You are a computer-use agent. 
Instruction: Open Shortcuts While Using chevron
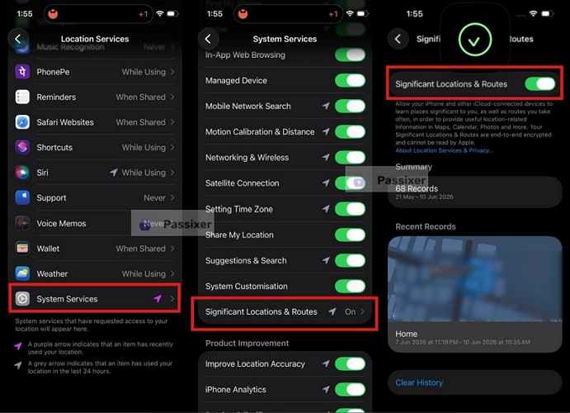[x=172, y=147]
